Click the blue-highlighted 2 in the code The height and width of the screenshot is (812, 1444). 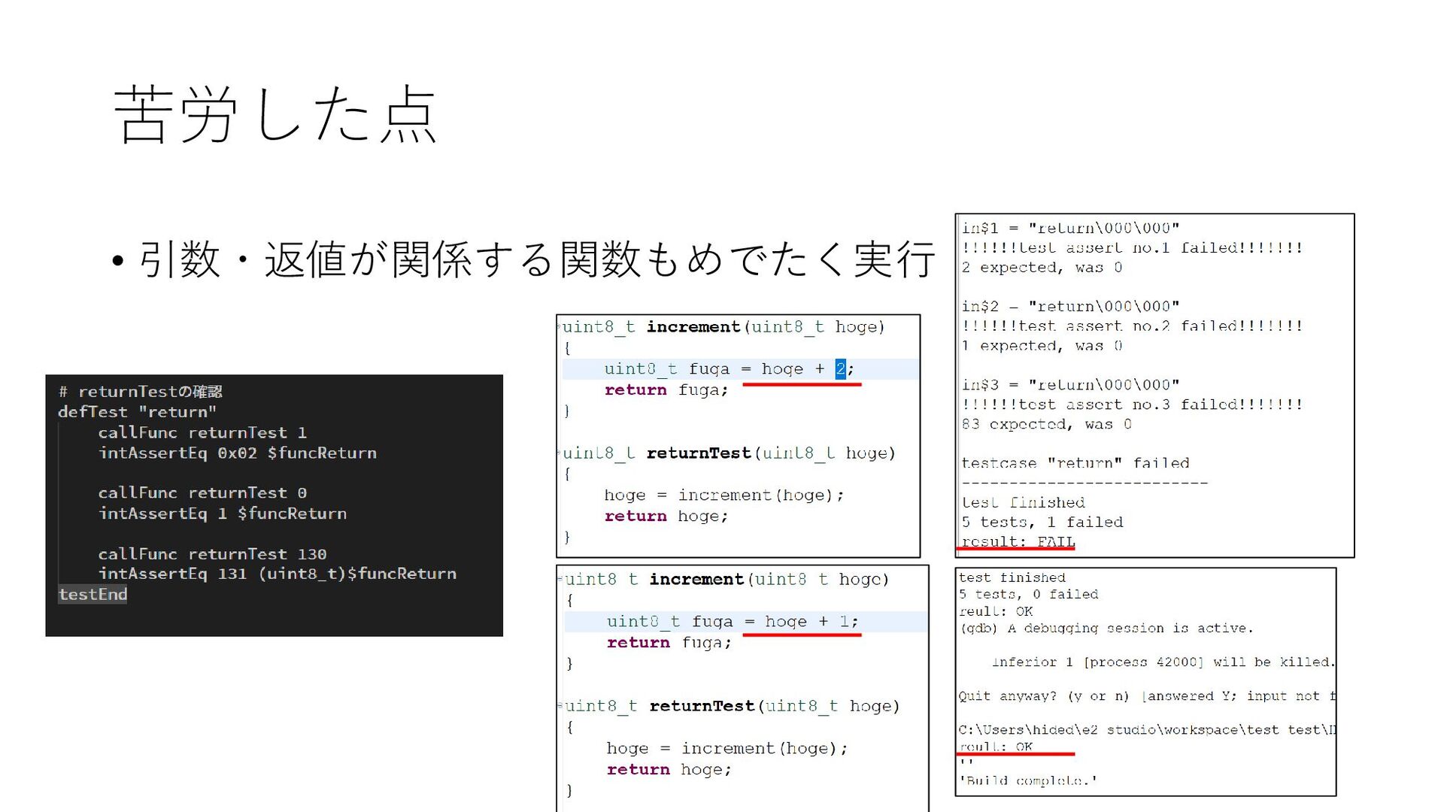[840, 369]
